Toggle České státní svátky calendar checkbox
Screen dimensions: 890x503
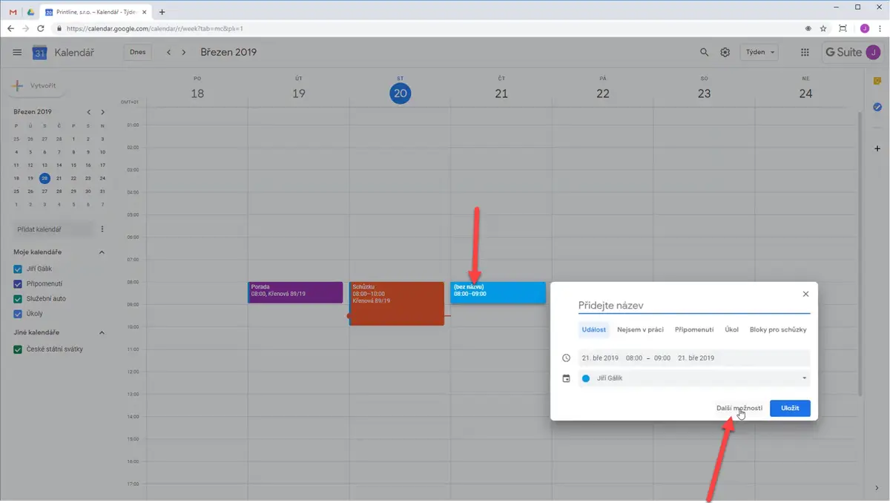click(x=18, y=349)
